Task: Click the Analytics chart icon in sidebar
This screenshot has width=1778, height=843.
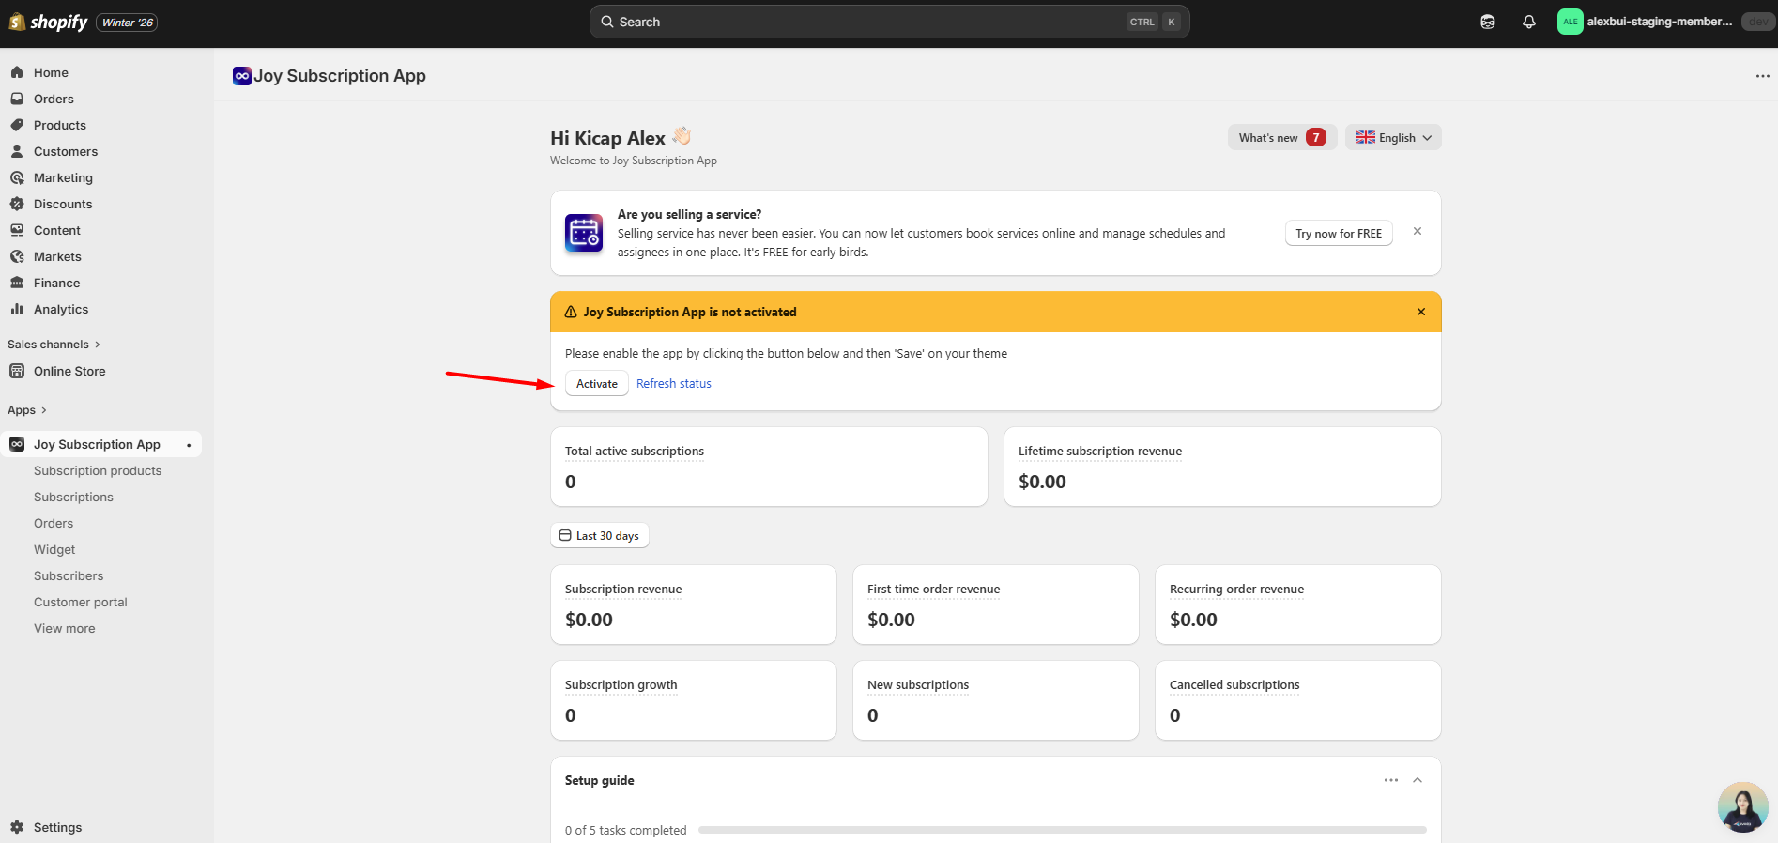Action: (x=17, y=309)
